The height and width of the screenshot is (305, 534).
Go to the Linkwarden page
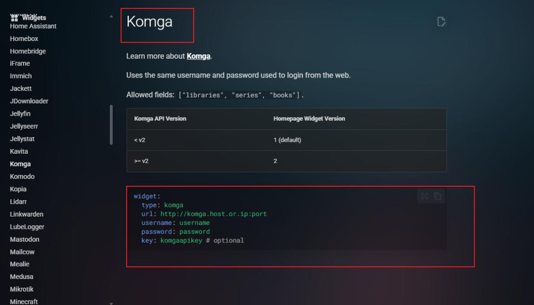point(27,215)
